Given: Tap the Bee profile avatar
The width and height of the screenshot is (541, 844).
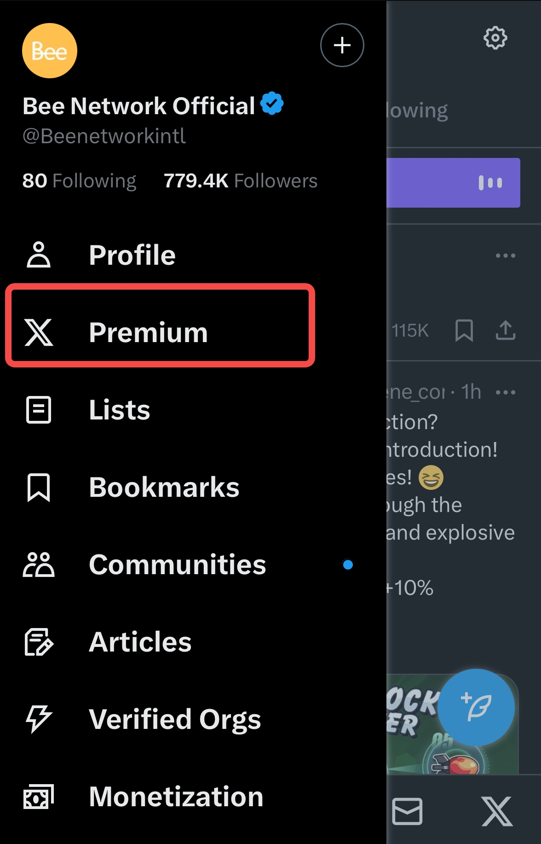Looking at the screenshot, I should (x=50, y=51).
